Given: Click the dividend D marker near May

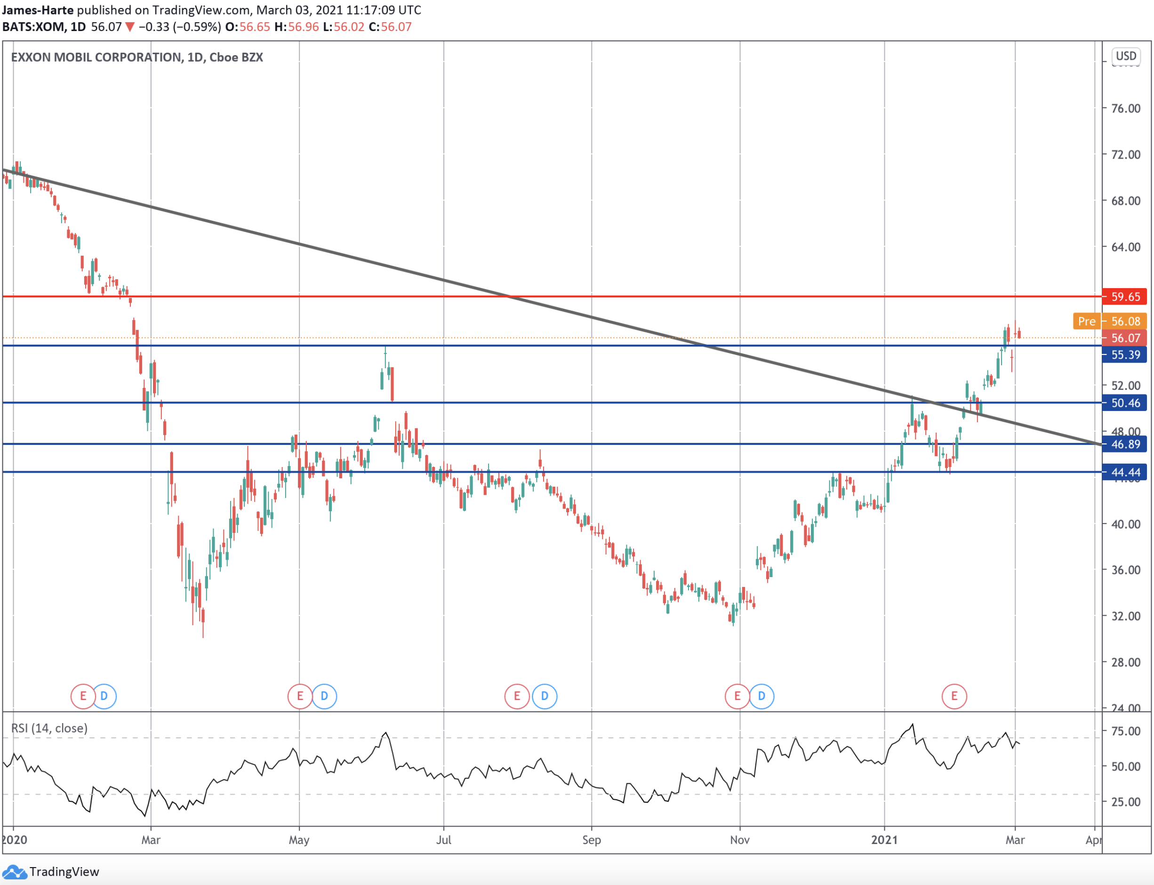Looking at the screenshot, I should coord(324,696).
